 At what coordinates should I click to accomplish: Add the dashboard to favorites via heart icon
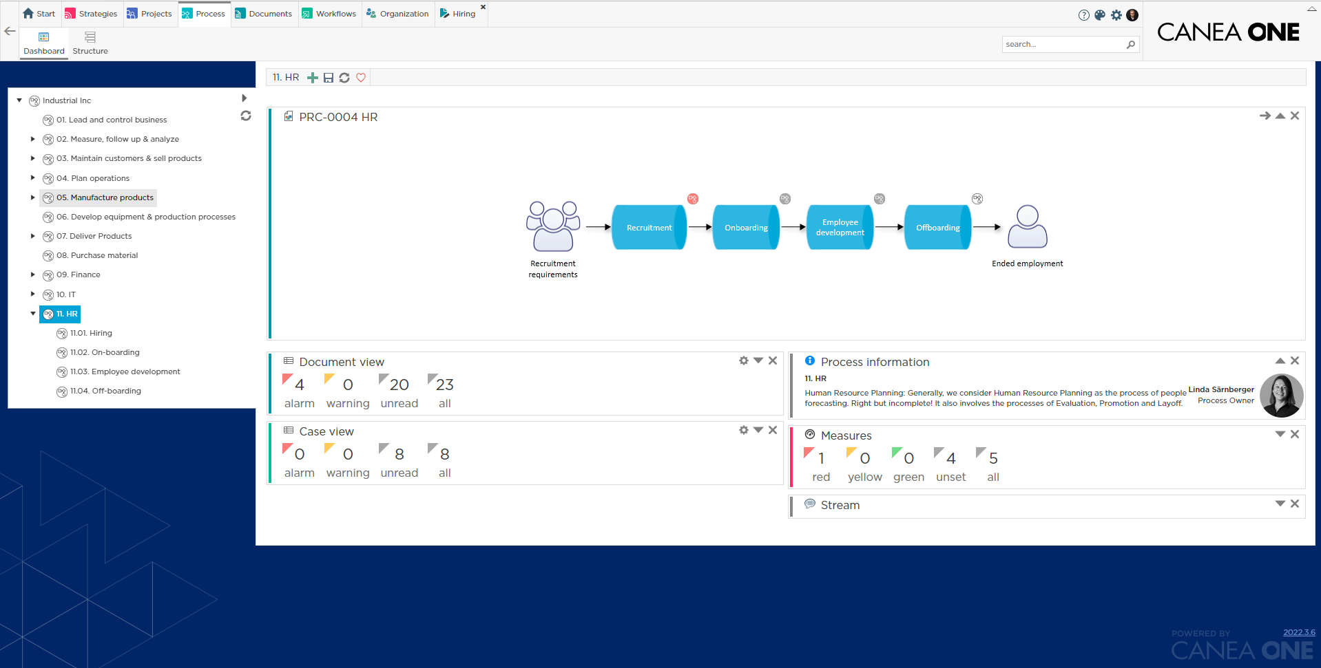361,78
